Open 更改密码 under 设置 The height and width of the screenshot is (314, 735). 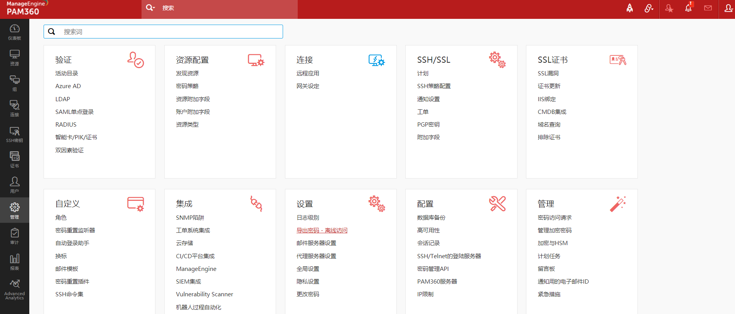coord(308,294)
